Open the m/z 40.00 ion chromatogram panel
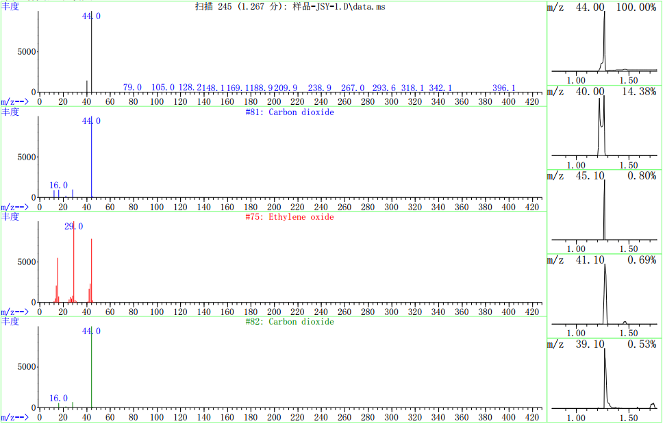665x428 pixels. point(604,127)
